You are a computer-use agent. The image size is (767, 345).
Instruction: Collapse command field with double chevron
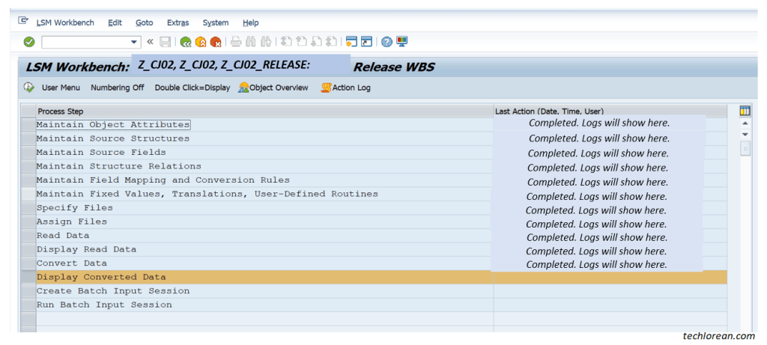(150, 42)
